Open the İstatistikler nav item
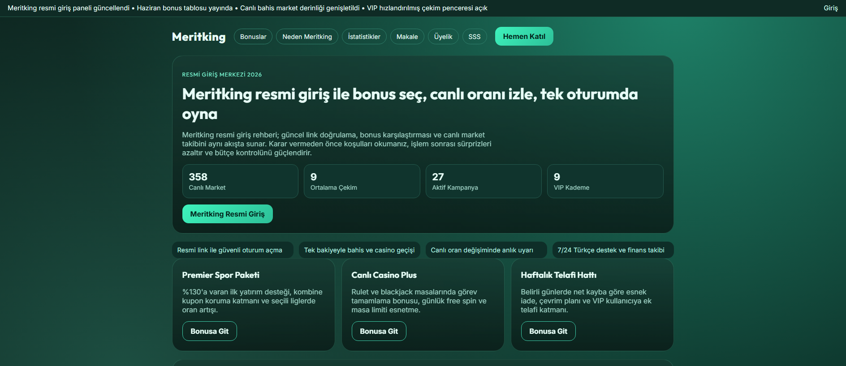The image size is (846, 366). click(364, 37)
